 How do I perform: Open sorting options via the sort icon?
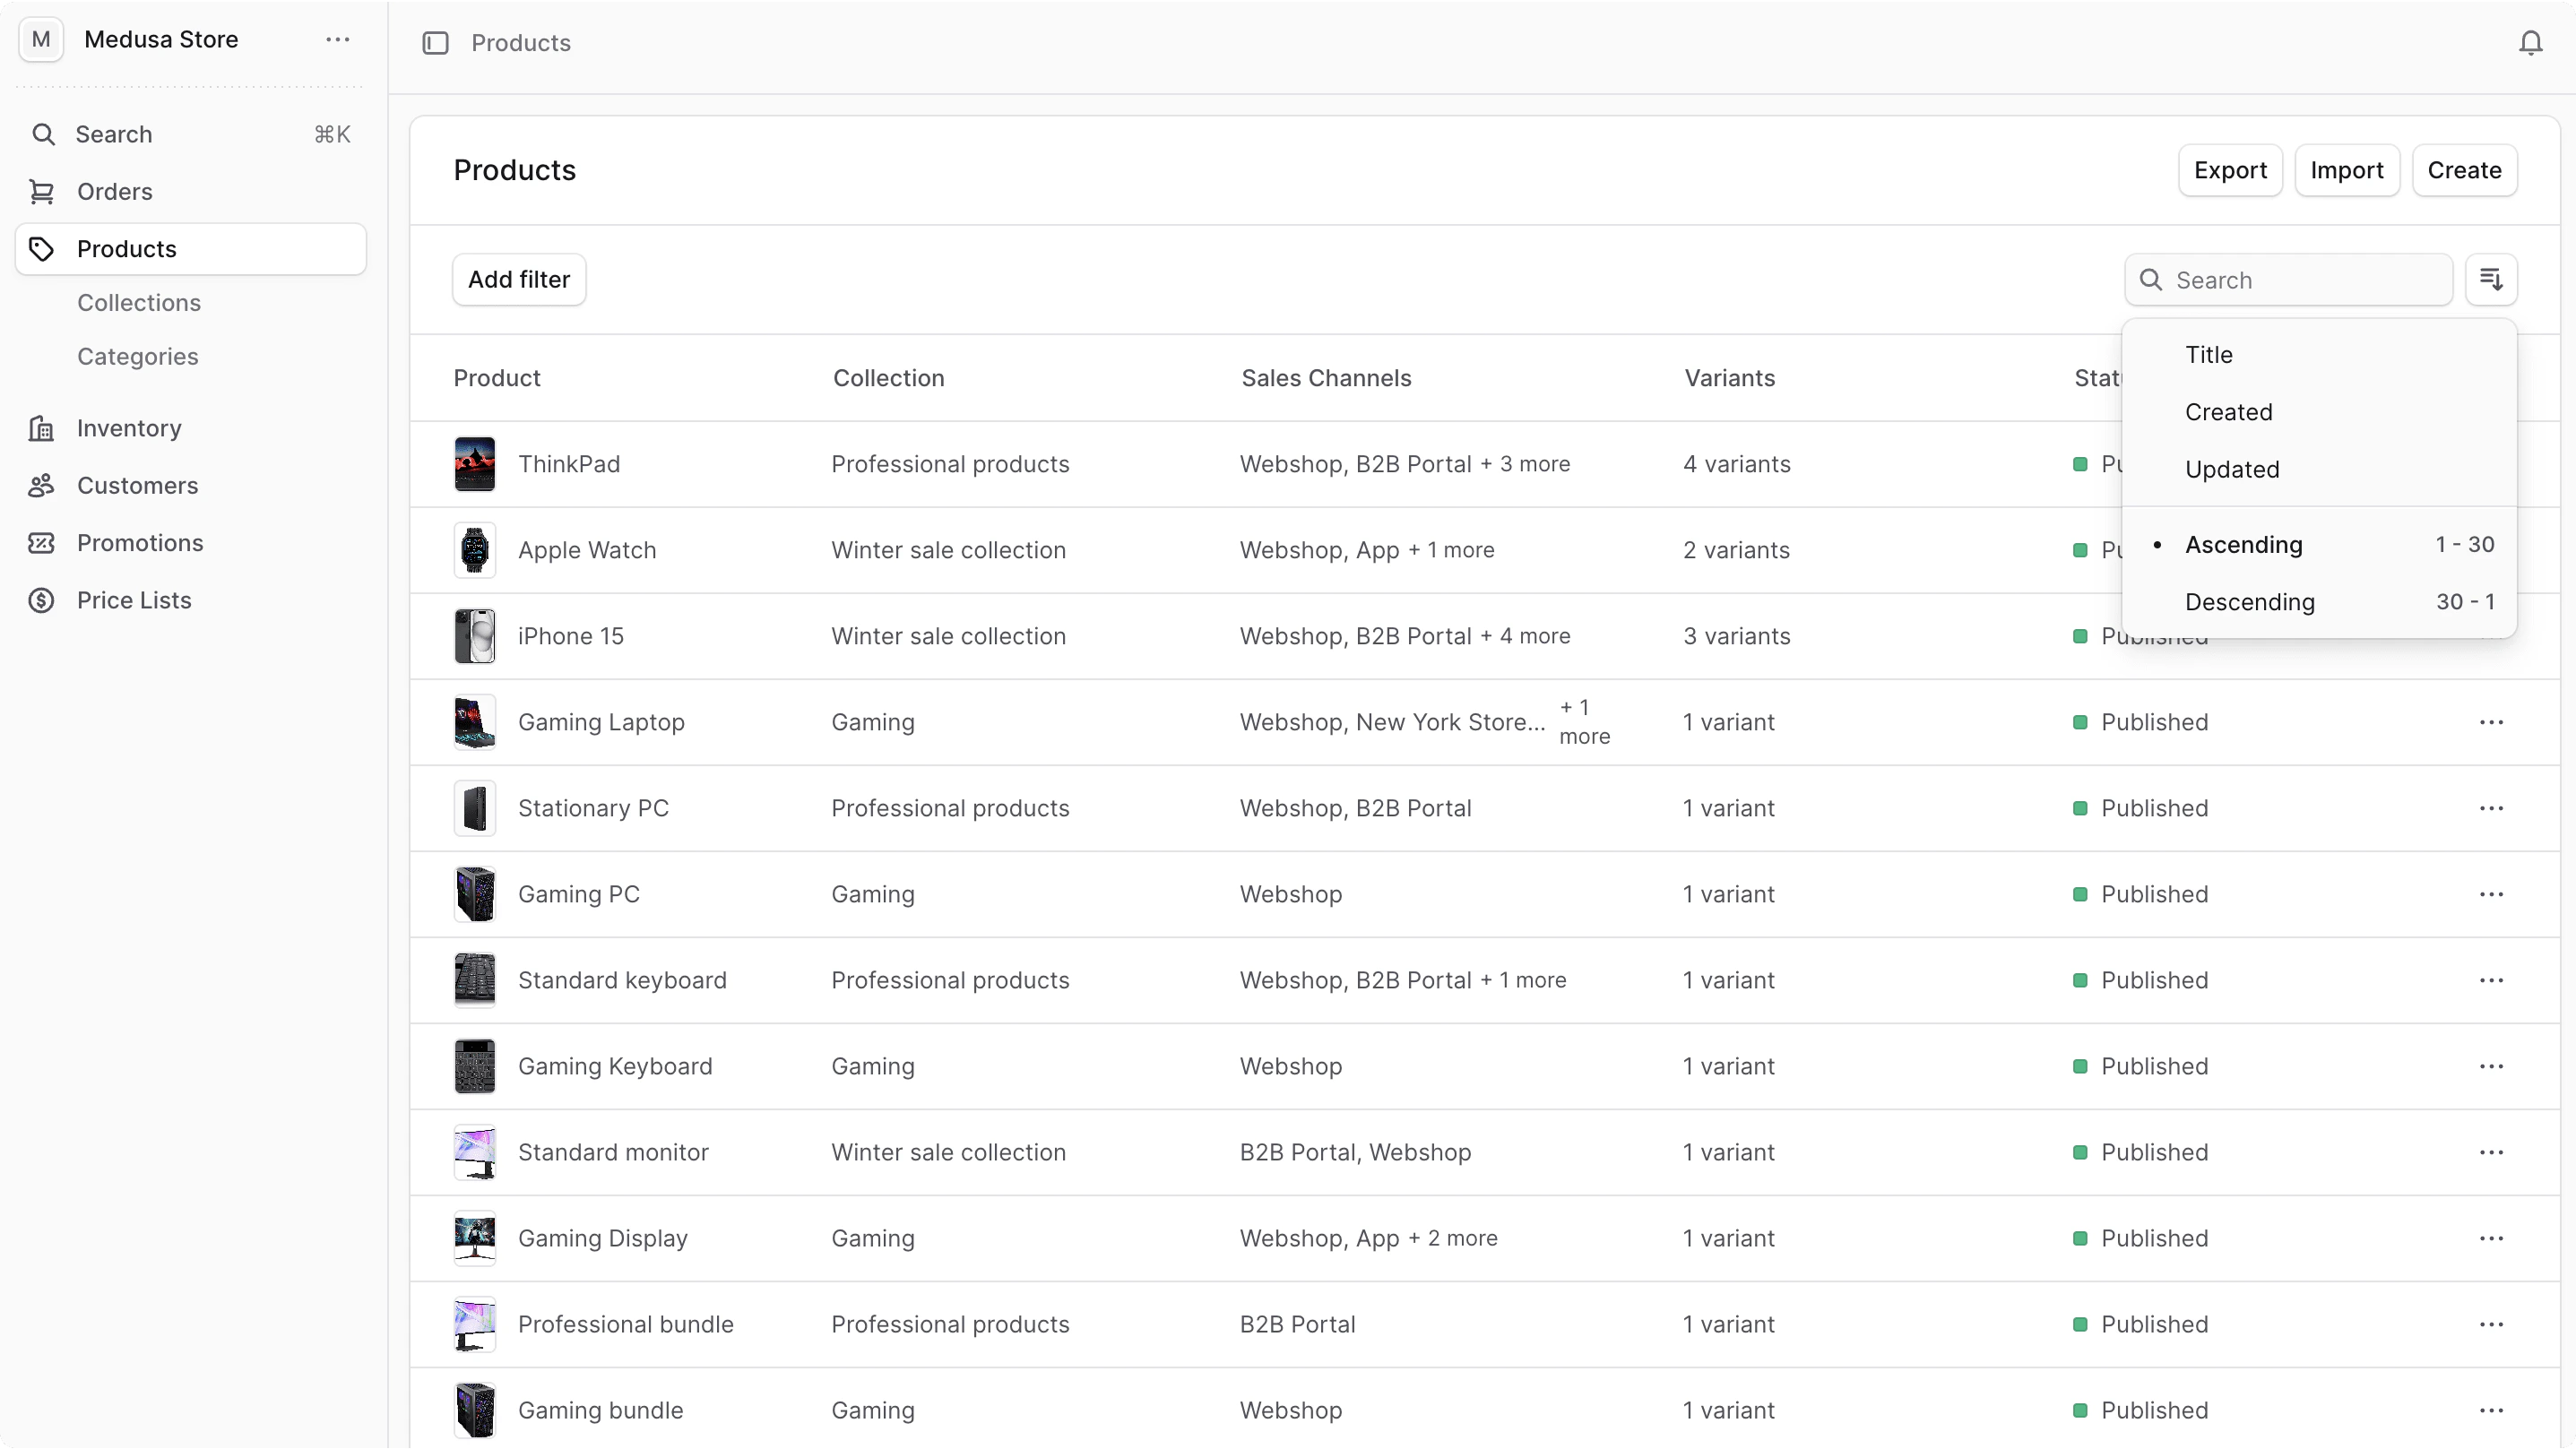tap(2492, 279)
